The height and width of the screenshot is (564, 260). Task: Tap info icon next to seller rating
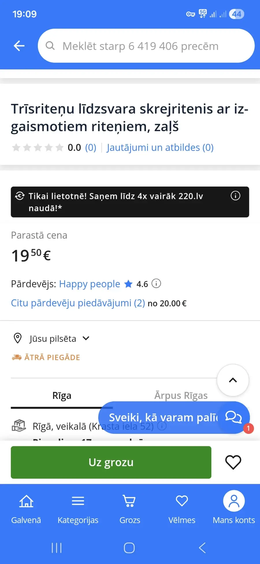[156, 283]
